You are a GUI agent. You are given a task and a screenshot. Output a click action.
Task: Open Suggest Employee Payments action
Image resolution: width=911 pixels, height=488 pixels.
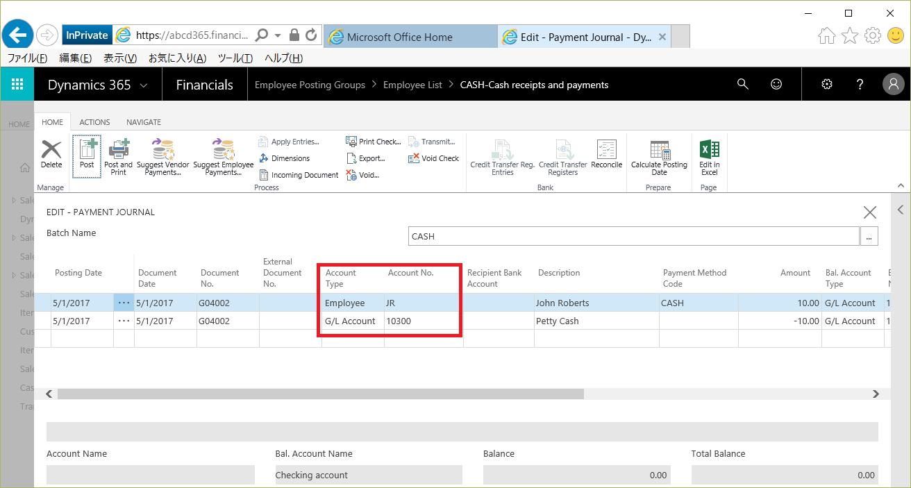click(223, 150)
